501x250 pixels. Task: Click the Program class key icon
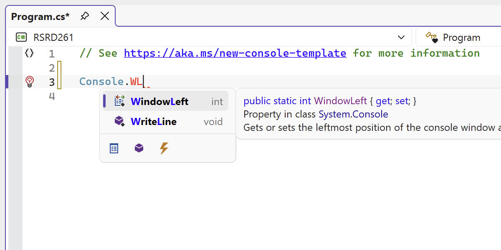pyautogui.click(x=432, y=37)
